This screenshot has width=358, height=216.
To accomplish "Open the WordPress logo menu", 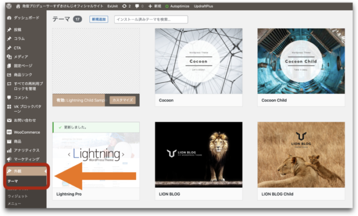I will [x=9, y=6].
